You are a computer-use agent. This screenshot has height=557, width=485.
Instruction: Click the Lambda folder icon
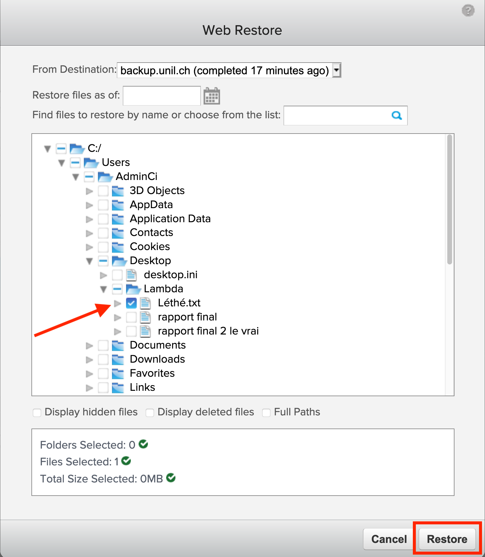click(x=133, y=289)
